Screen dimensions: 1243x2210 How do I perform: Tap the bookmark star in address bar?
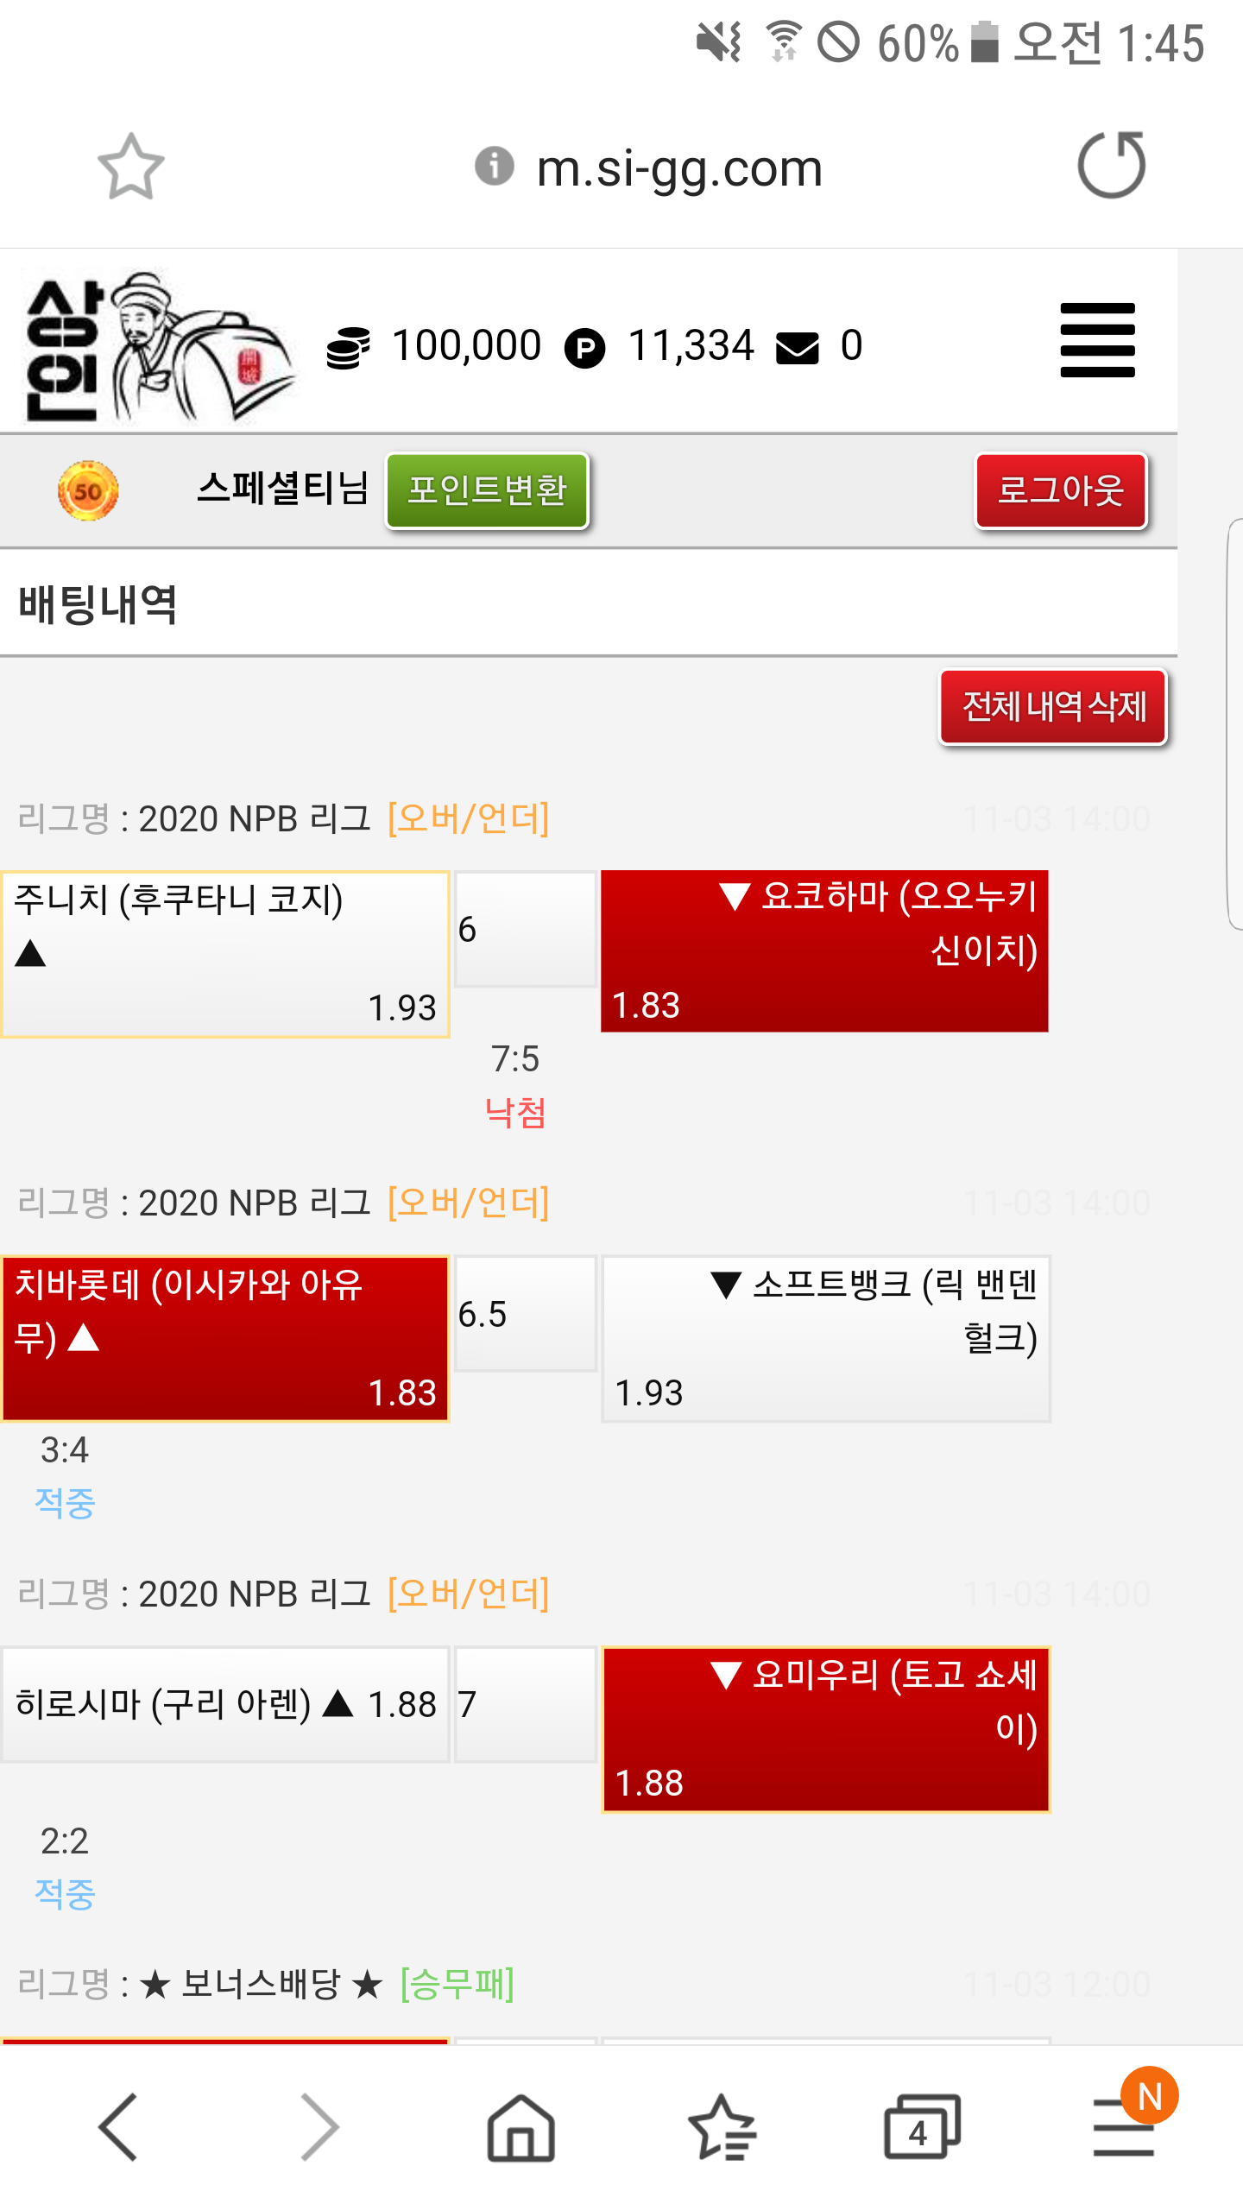tap(130, 166)
